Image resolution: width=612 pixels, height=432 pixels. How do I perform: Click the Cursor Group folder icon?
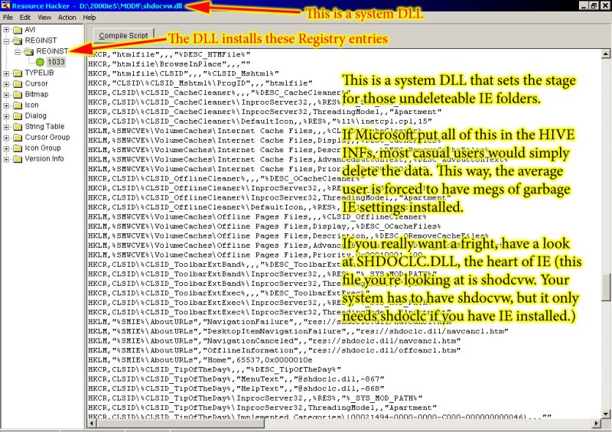click(x=17, y=138)
